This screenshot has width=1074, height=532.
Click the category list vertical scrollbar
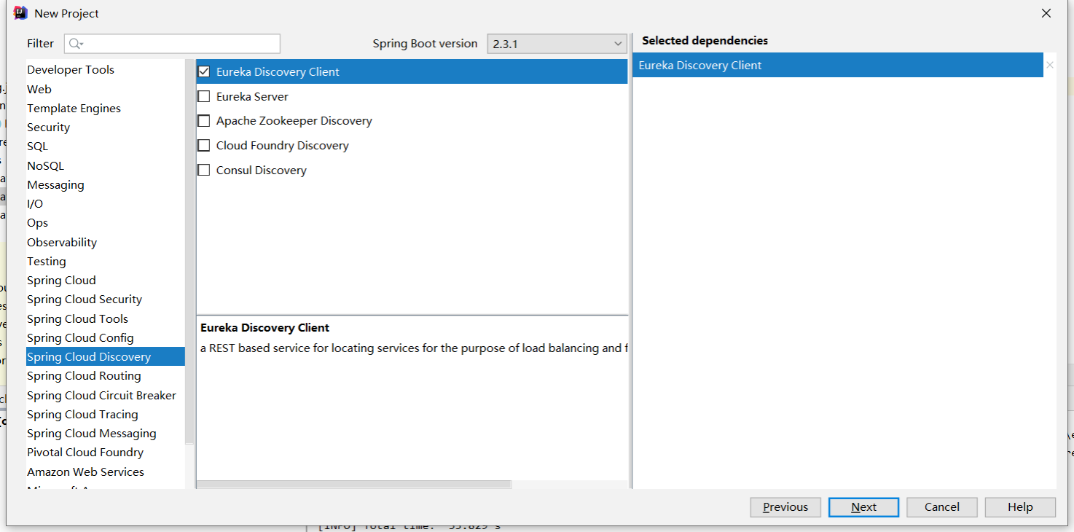(189, 251)
